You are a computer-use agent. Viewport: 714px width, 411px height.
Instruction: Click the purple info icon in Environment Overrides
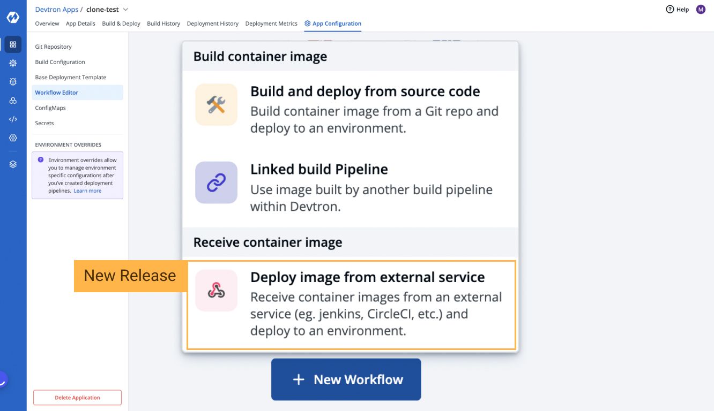click(x=41, y=159)
